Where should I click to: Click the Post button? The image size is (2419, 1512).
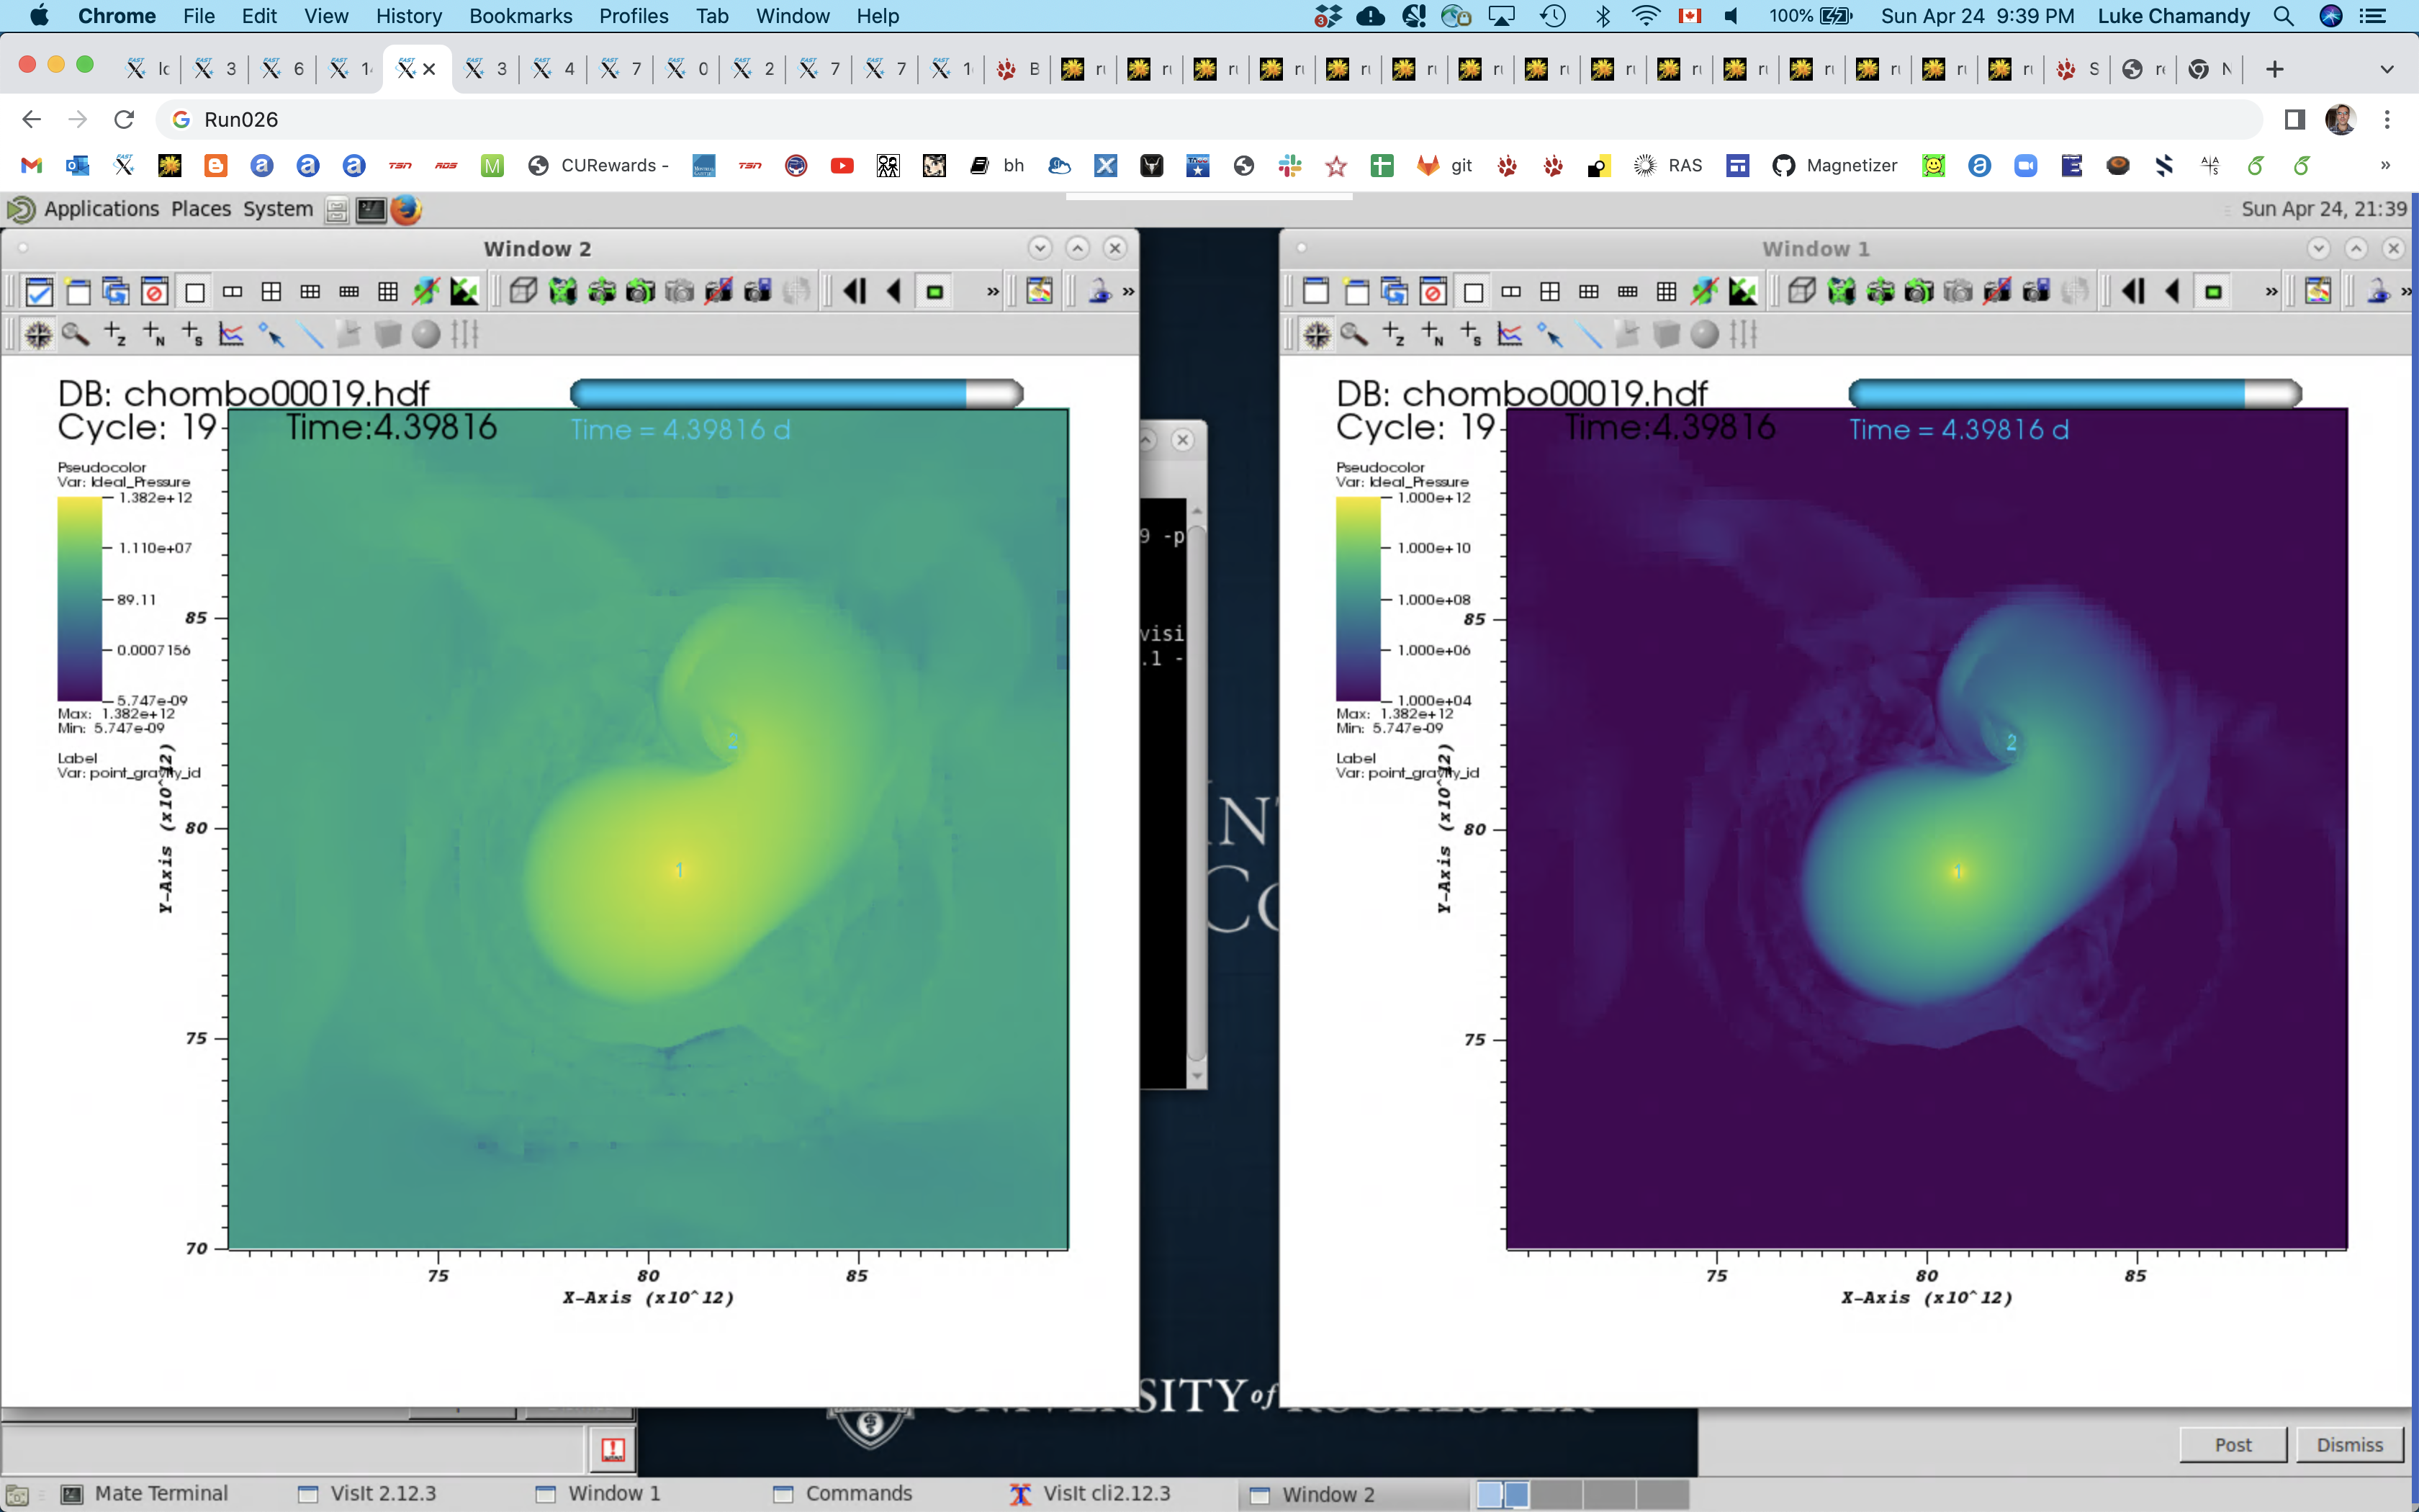coord(2232,1444)
